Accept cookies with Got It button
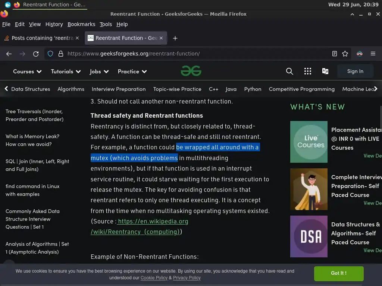The height and width of the screenshot is (286, 382). click(x=339, y=273)
